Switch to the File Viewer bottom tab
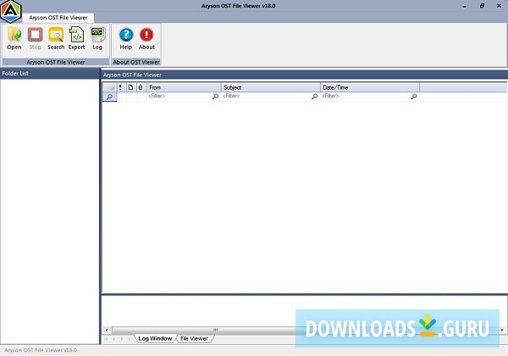This screenshot has height=356, width=508. coord(194,338)
